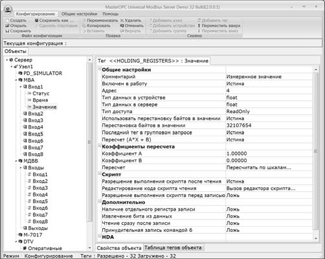Select the Сервер node icon in tree

click(x=11, y=60)
